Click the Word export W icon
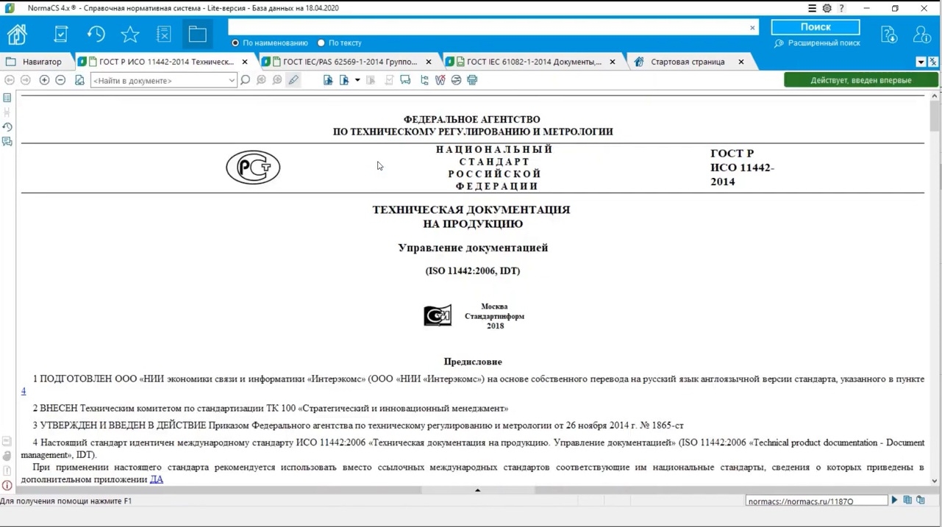The image size is (942, 527). (440, 80)
